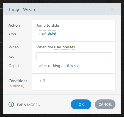Select the "next slide" target option
Screen dimensions: 124x117
(x=47, y=33)
